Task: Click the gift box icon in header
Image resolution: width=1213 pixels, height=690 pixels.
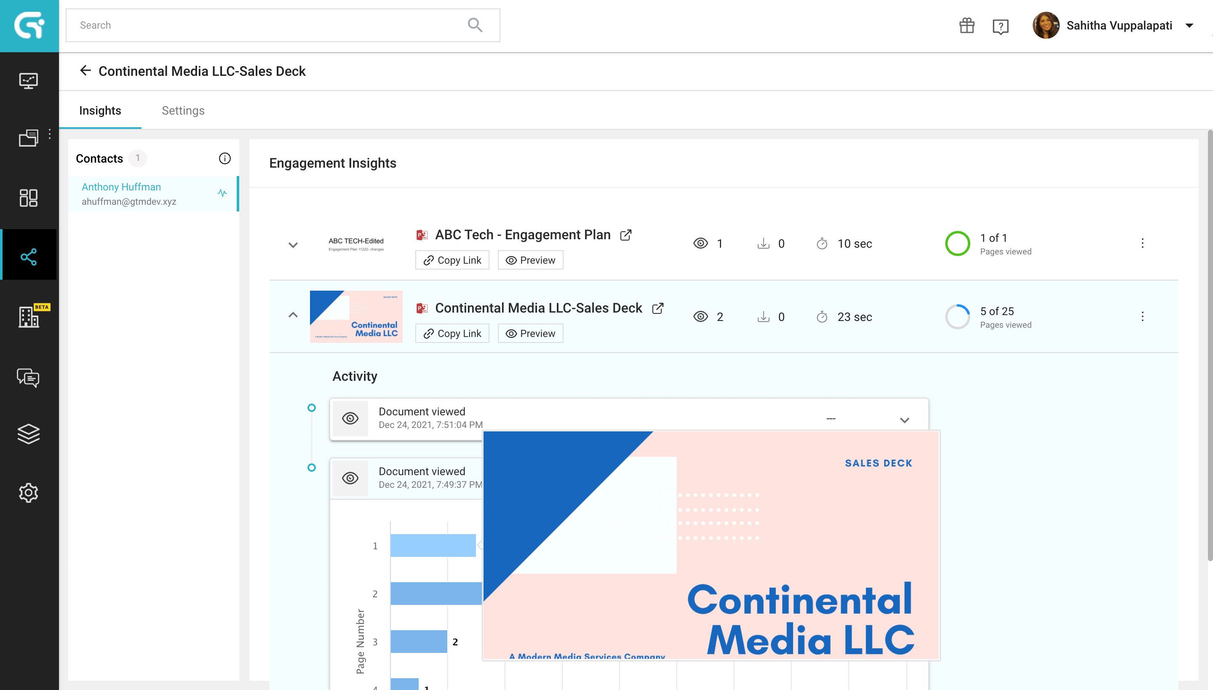Action: point(967,26)
